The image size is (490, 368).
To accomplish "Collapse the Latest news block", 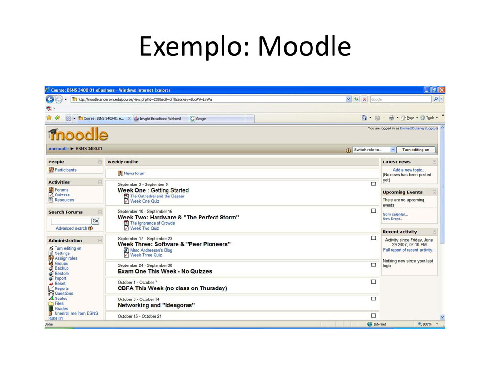I will click(434, 162).
